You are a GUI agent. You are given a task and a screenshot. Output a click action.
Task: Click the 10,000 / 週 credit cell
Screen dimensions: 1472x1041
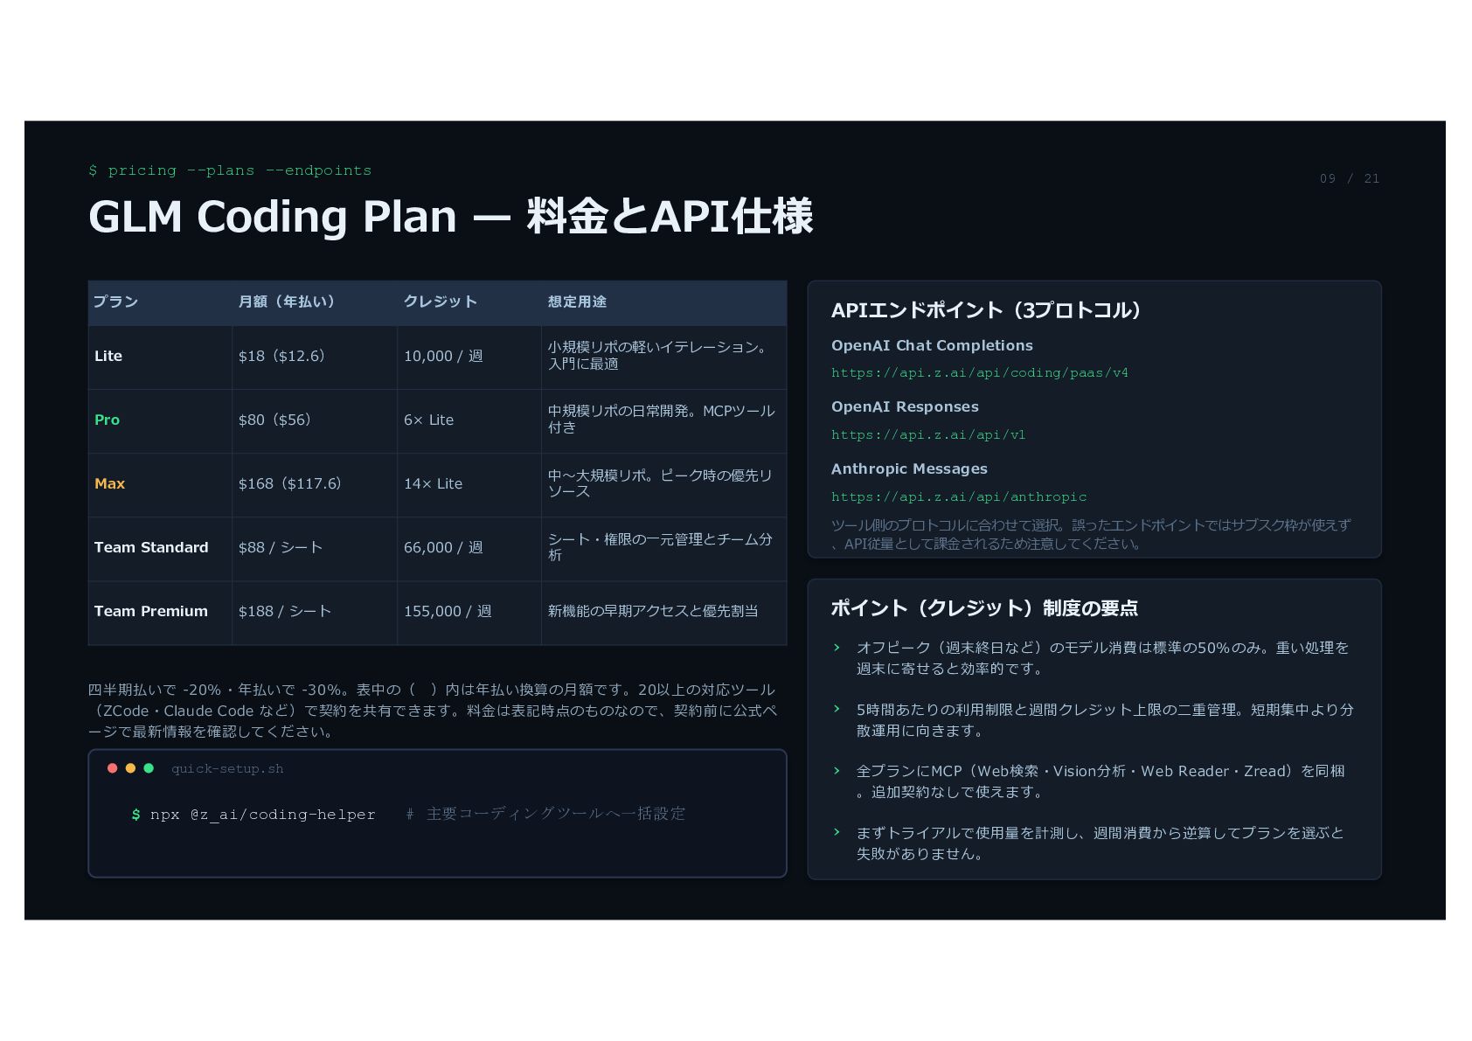(469, 357)
